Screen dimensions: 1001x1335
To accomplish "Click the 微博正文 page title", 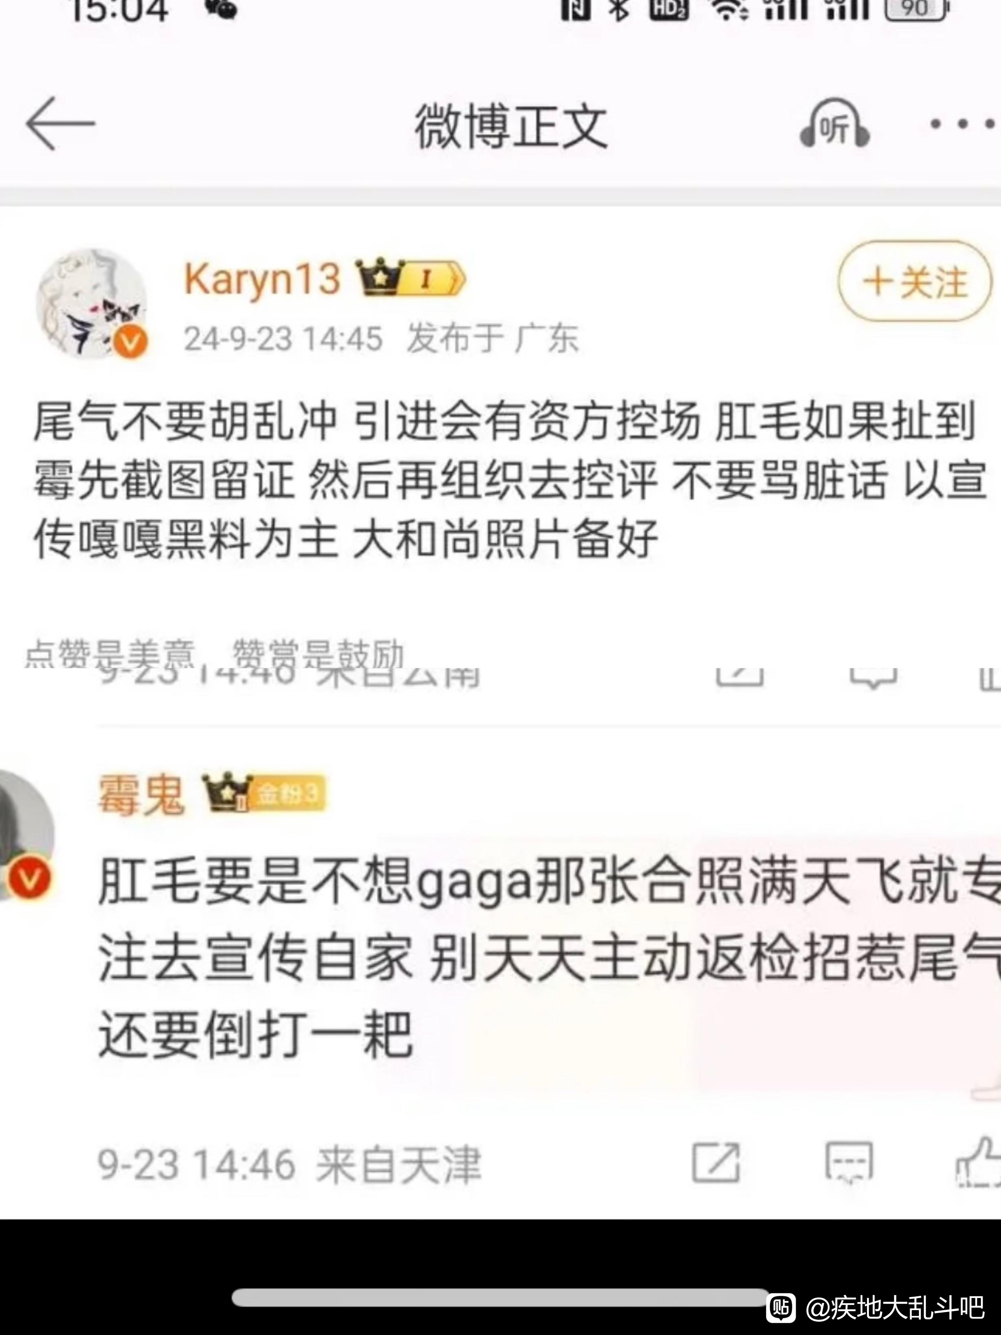I will [510, 126].
